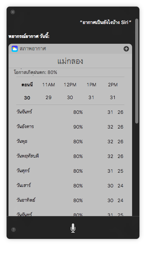Select the วันพฤหัสบดี forecast row
The width and height of the screenshot is (146, 266).
(70, 156)
